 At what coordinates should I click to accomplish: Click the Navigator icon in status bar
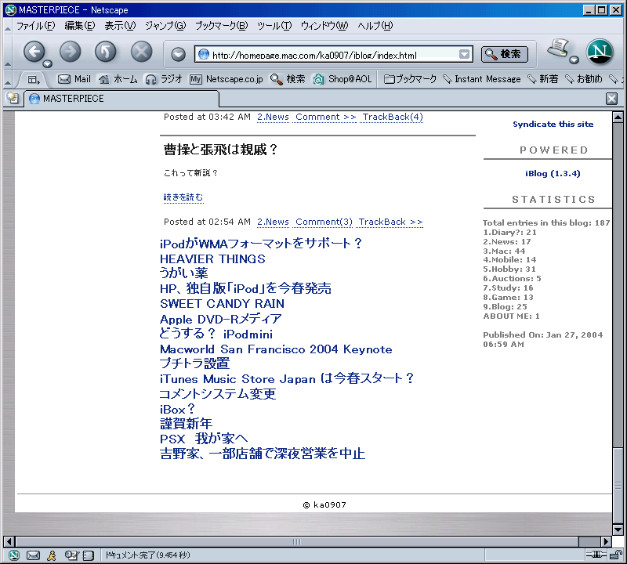(x=13, y=555)
